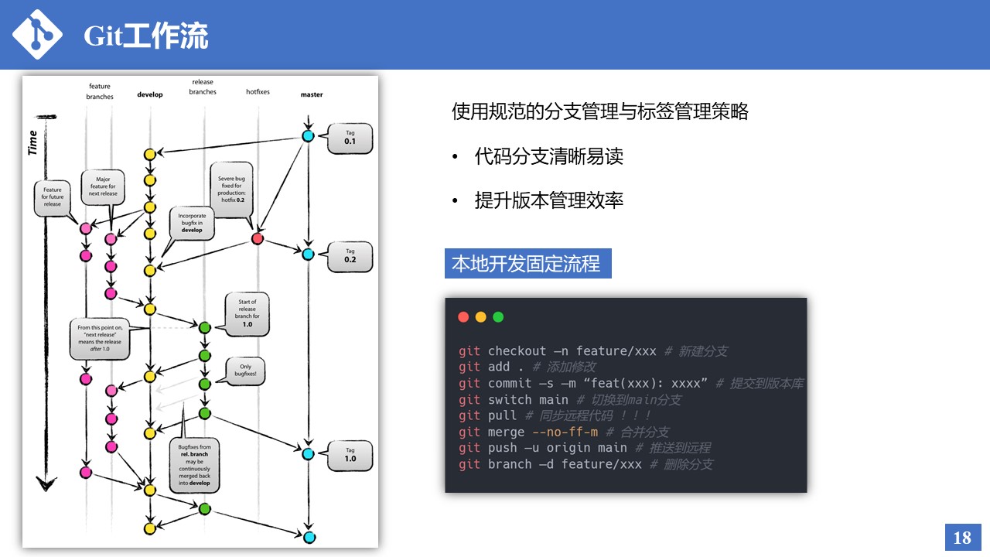The height and width of the screenshot is (557, 990).
Task: Click the green dot in code window
Action: 498,317
